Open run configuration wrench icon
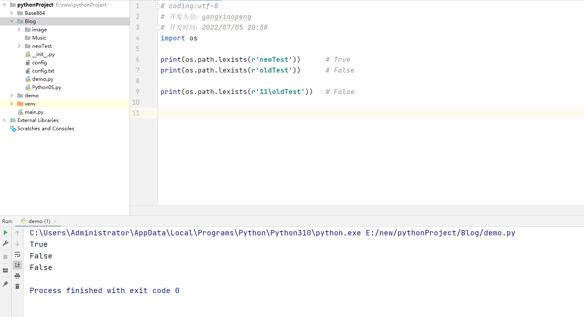Viewport: 584px width, 317px height. (x=5, y=244)
